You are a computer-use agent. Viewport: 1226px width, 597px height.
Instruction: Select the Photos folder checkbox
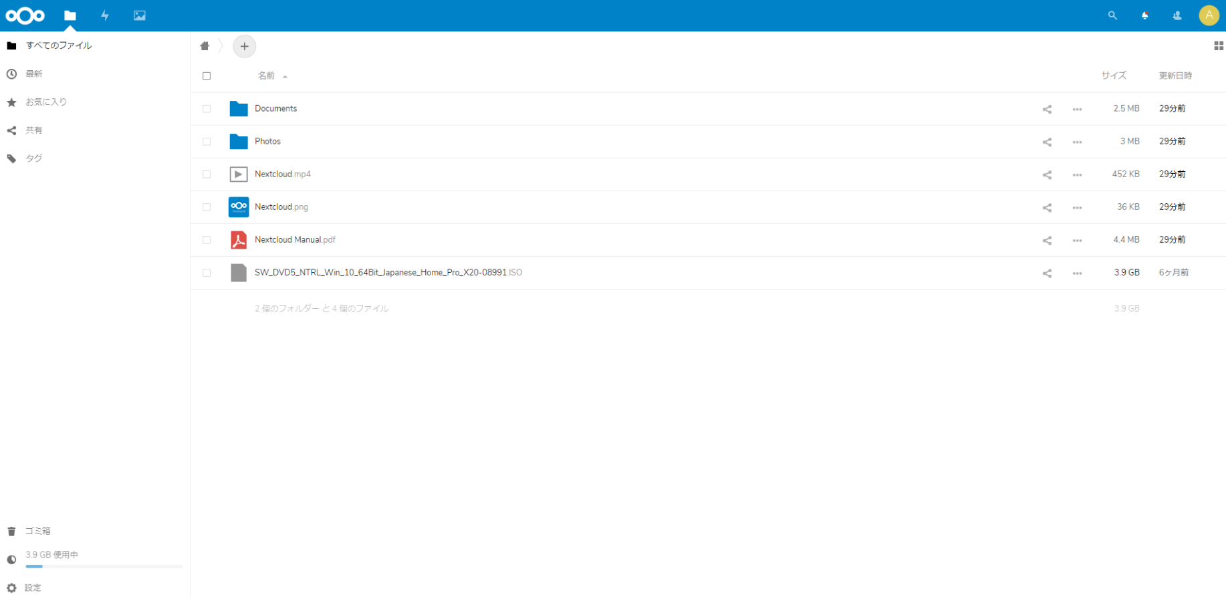click(207, 142)
